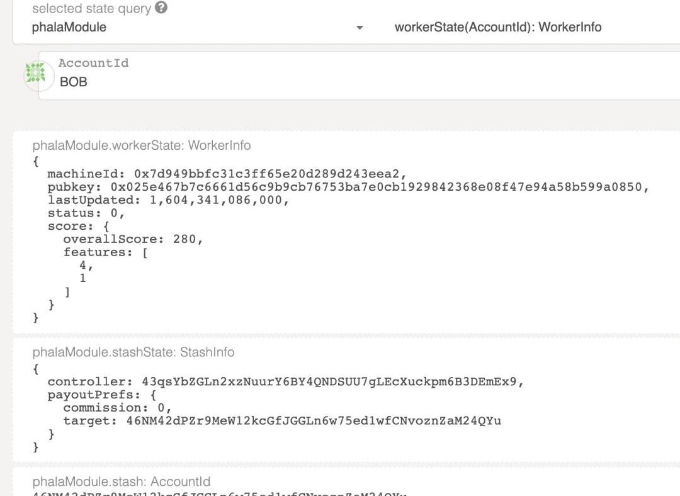This screenshot has width=680, height=496.
Task: Click the overallScore value 280
Action: point(188,239)
